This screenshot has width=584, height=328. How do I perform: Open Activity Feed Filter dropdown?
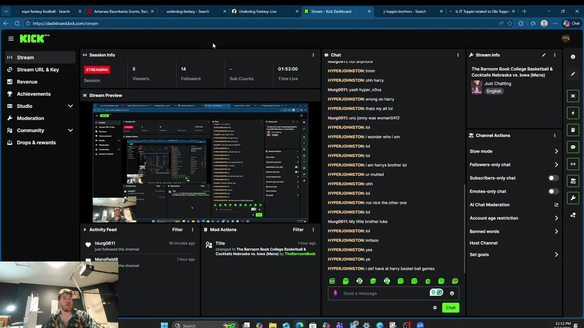point(177,230)
